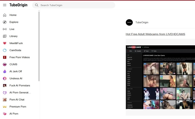Open CamSoda in the sidebar
The height and width of the screenshot is (119, 195).
point(15,50)
